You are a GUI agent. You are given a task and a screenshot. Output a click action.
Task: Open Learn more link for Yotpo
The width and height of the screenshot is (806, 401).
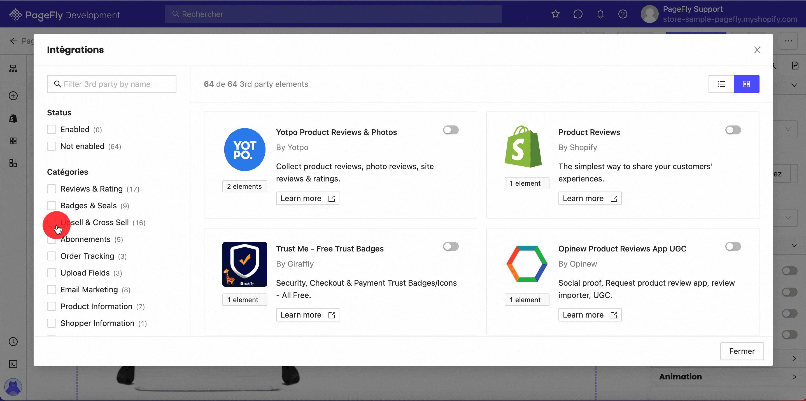308,198
